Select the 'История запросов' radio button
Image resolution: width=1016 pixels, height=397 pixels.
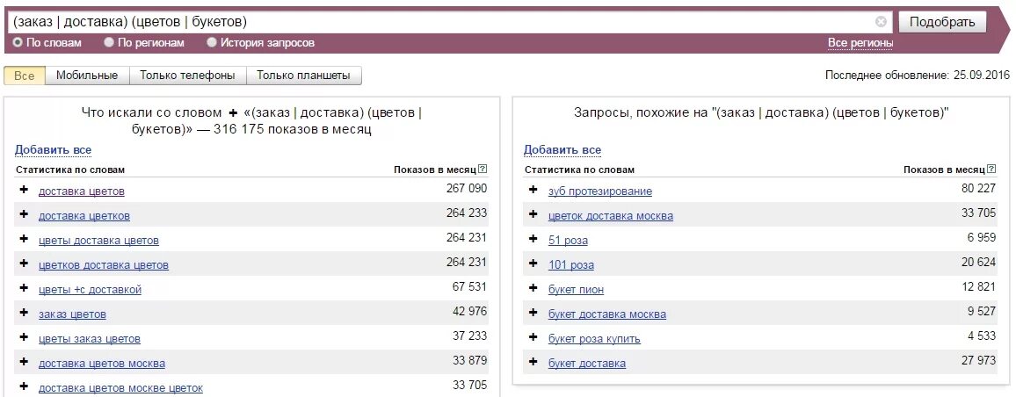point(212,43)
